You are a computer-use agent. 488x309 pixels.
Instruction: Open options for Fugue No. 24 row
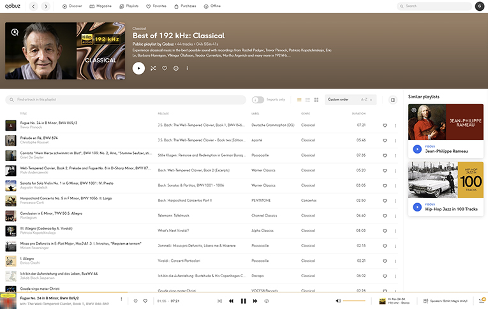[x=396, y=126]
